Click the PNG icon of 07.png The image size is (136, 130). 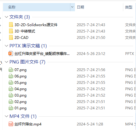coord(11,70)
